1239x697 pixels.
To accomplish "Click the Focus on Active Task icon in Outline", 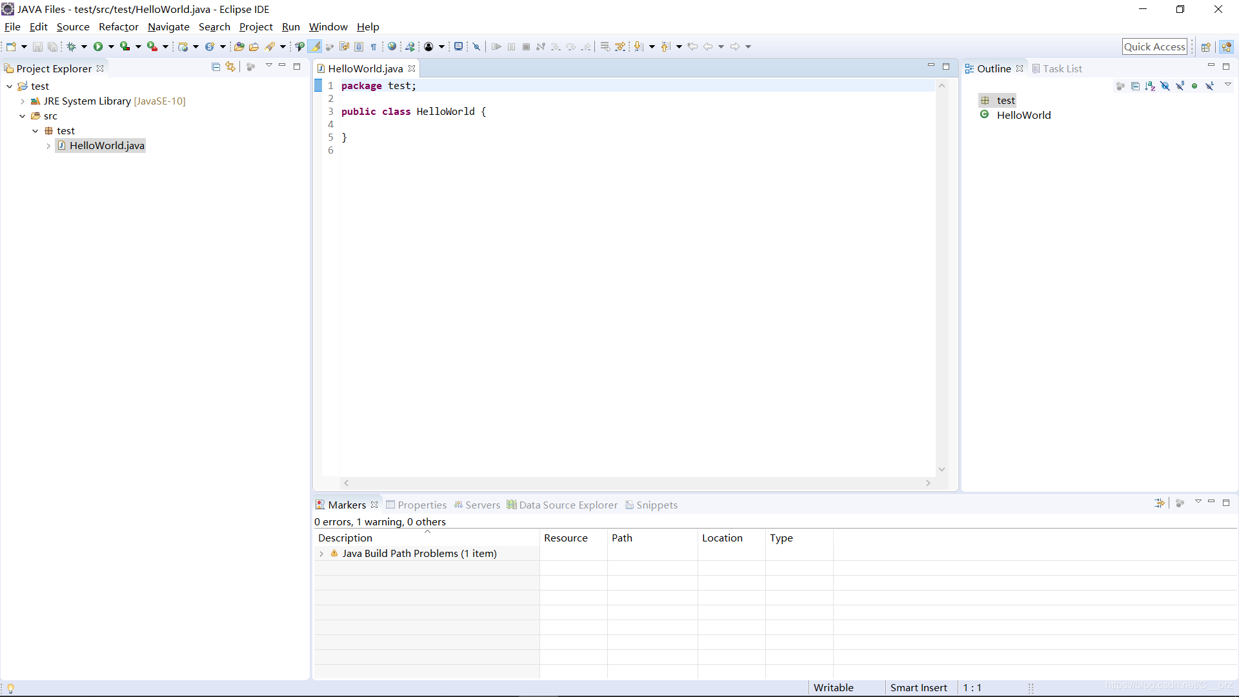I will click(1120, 86).
